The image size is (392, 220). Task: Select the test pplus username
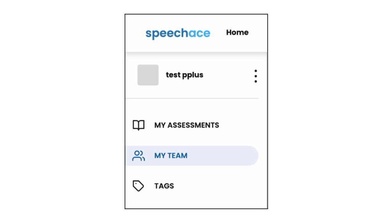184,75
